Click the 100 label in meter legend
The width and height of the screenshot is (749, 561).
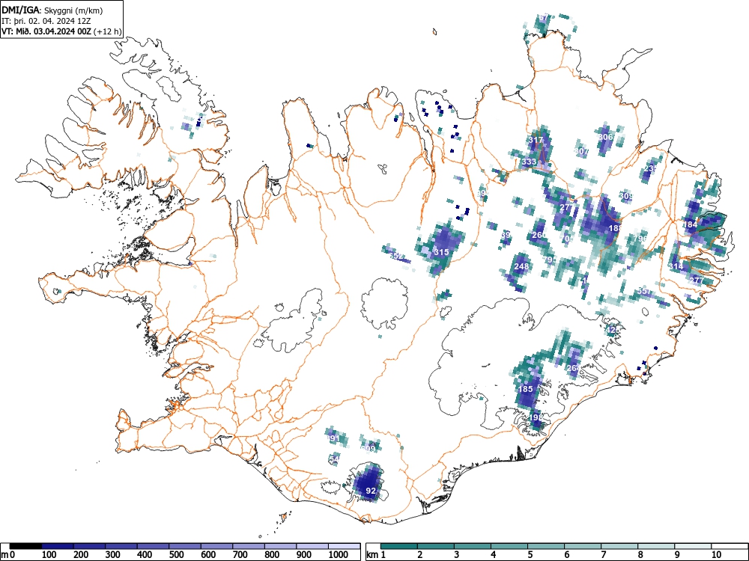pyautogui.click(x=49, y=555)
